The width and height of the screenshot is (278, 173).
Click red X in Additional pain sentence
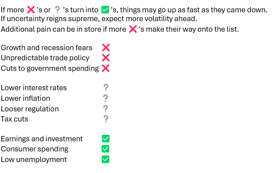pos(133,29)
